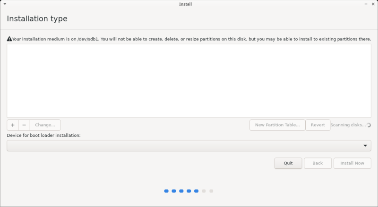Click the 'Scanning disks...' status text
This screenshot has width=378, height=207.
point(348,125)
